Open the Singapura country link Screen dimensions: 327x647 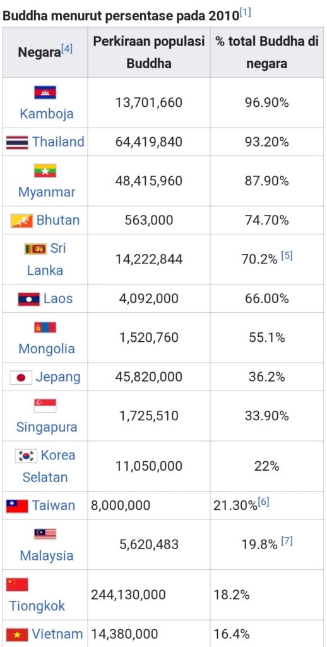pos(47,427)
